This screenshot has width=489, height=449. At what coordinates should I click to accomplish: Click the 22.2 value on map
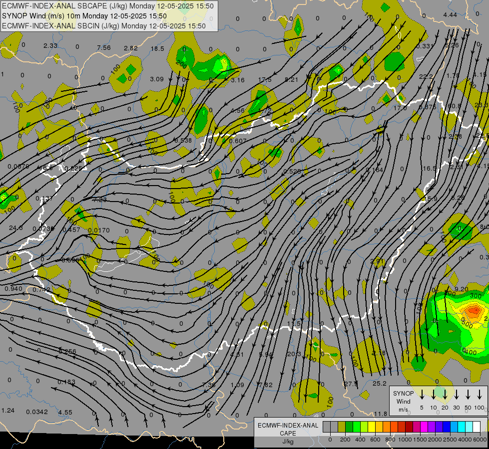pos(426,77)
